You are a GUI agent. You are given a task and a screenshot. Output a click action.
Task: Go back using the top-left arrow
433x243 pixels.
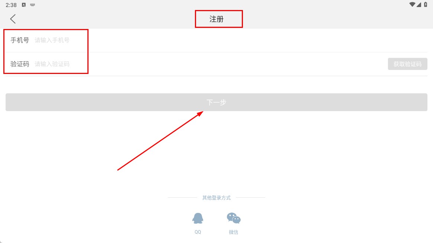pos(13,19)
